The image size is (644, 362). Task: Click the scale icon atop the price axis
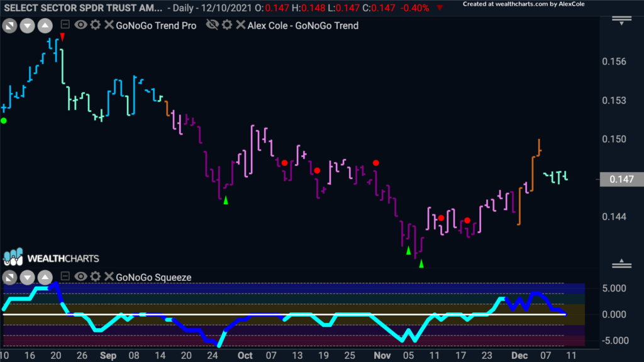[621, 21]
